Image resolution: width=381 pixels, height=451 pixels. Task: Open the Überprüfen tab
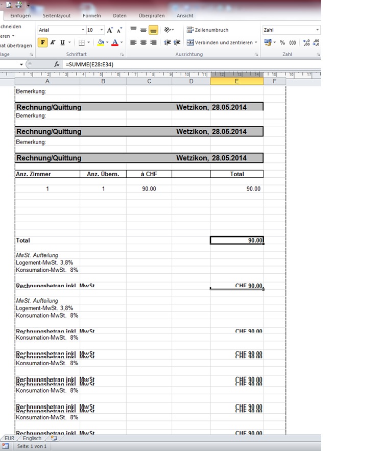(x=152, y=15)
